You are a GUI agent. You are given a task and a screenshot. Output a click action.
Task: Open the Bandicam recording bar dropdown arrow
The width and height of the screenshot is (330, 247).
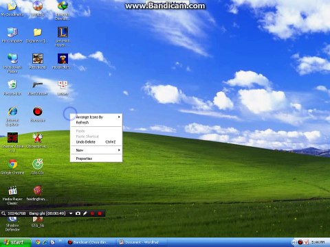click(71, 213)
